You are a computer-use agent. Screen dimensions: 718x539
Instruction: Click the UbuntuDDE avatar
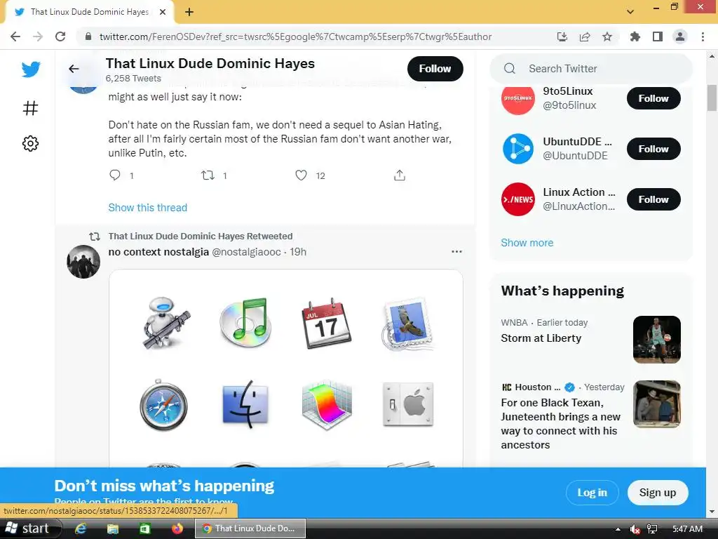518,149
